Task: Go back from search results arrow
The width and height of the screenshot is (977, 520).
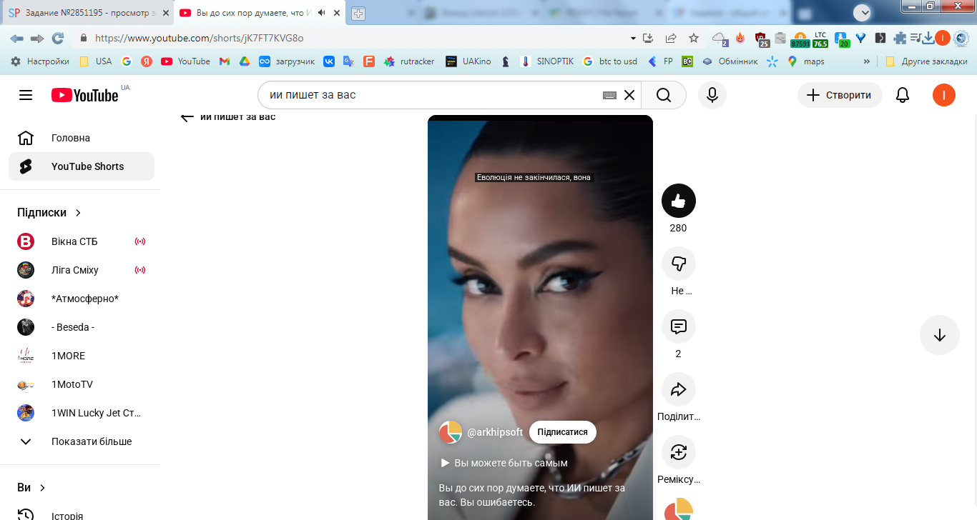Action: pyautogui.click(x=187, y=117)
